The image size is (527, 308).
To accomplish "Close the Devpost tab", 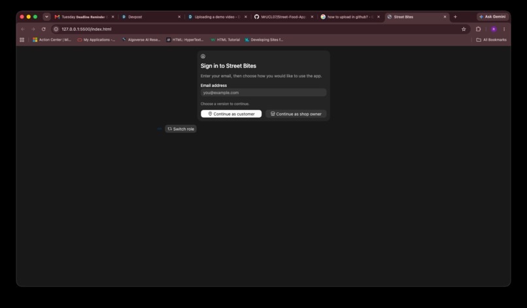I will point(179,17).
